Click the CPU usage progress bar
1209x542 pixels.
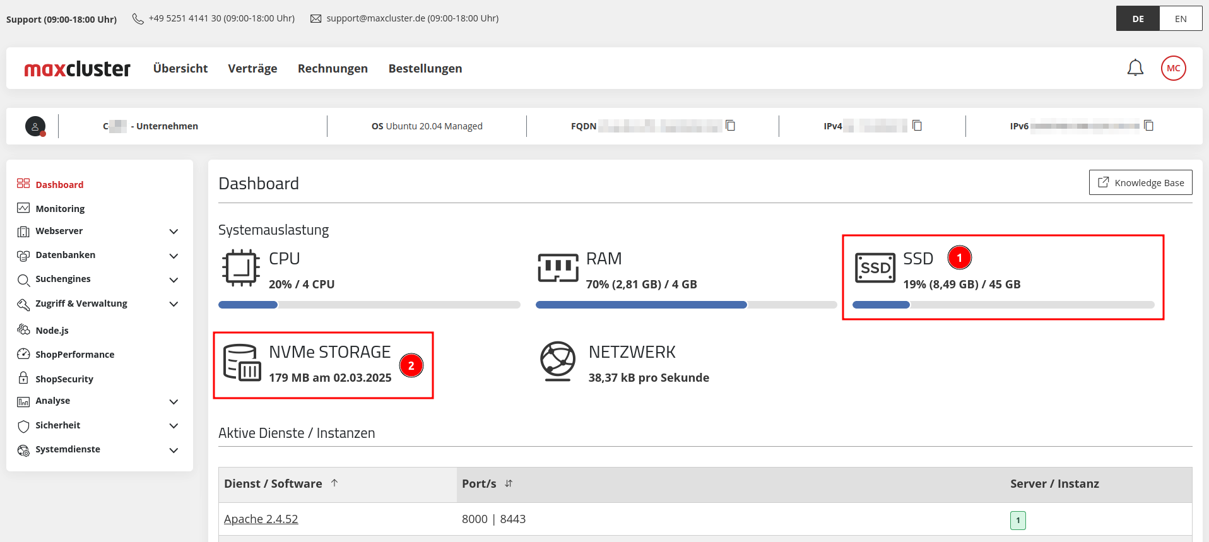coord(369,305)
